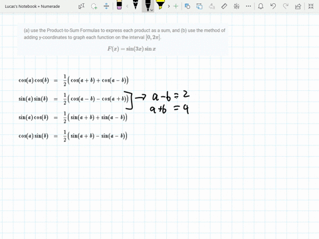Open the notifications bell

point(261,6)
